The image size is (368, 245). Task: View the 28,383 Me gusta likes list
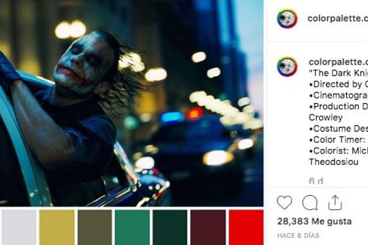(314, 222)
